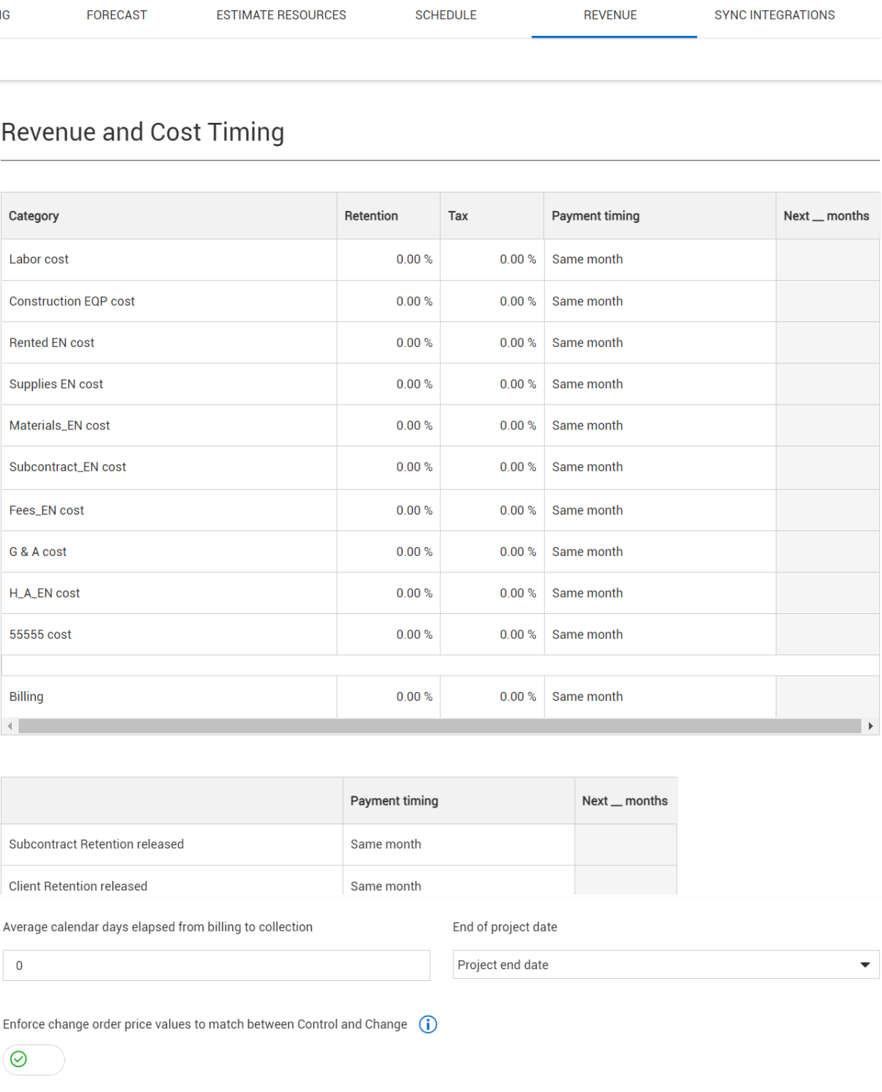Open Payment timing for Labor cost row
The height and width of the screenshot is (1092, 882).
click(x=659, y=260)
